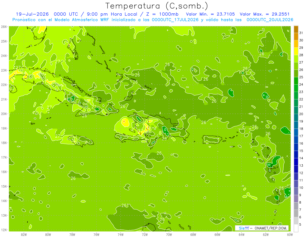Select the orange swatch between 30 and 31

click(x=296, y=36)
